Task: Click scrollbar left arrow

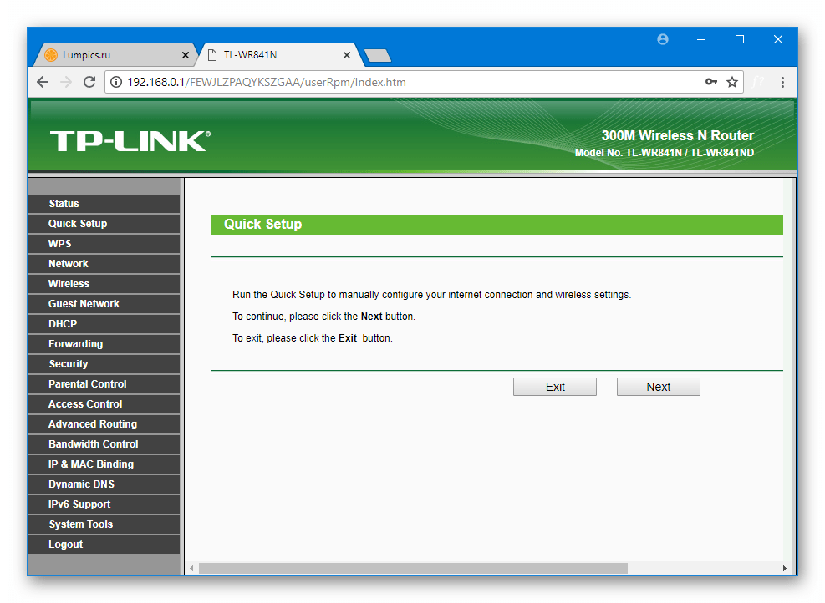Action: point(191,568)
